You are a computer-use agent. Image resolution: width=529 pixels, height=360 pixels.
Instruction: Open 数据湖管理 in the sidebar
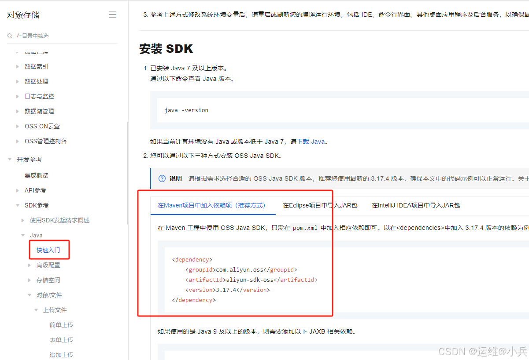pos(39,111)
